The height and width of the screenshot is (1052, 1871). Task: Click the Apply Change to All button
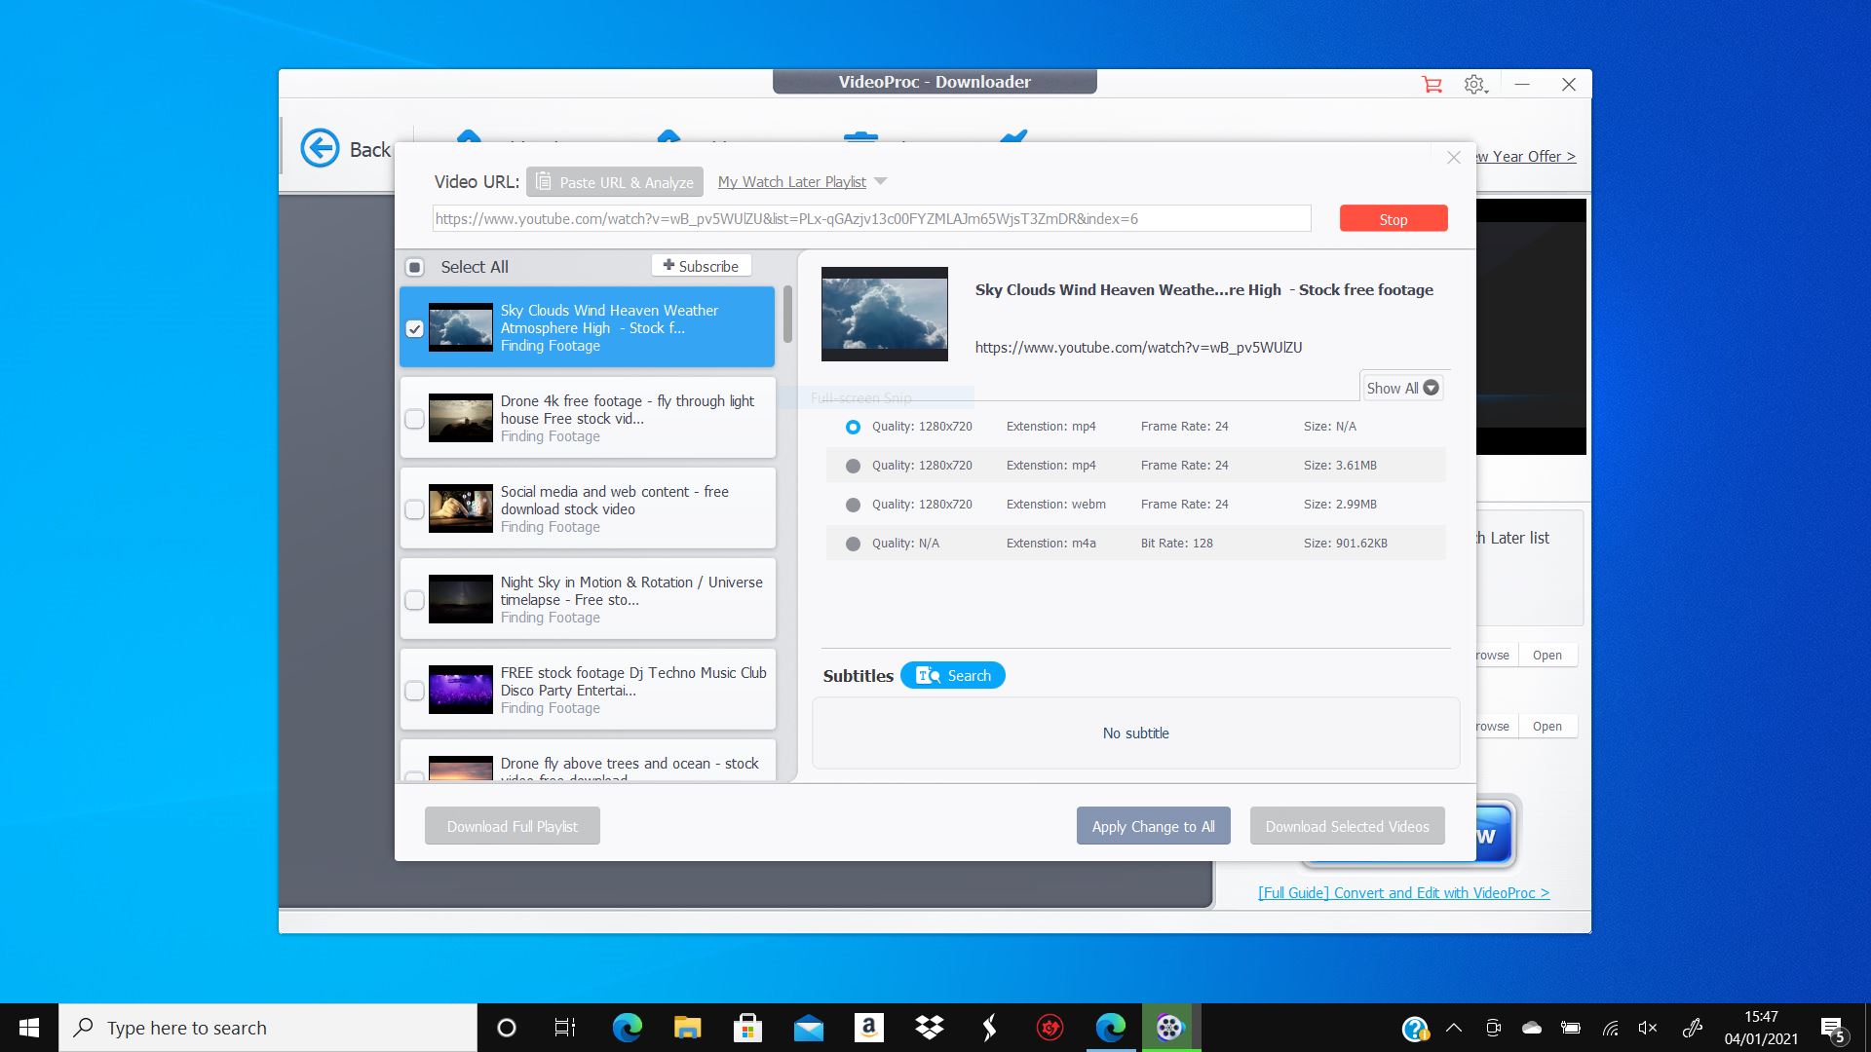click(1153, 826)
